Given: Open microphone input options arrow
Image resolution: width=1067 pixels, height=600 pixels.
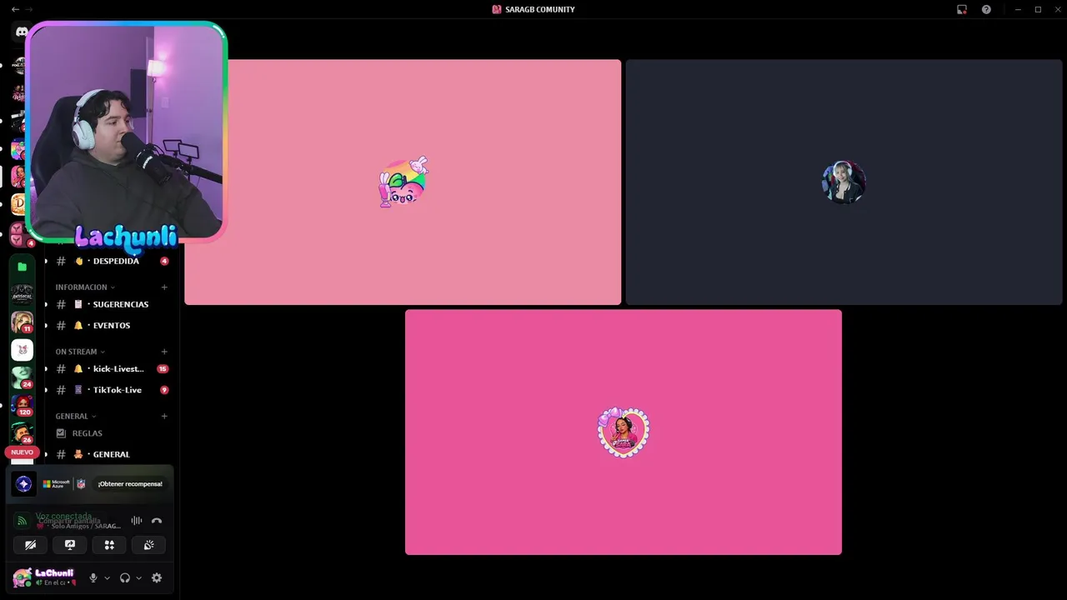Looking at the screenshot, I should click(x=107, y=577).
